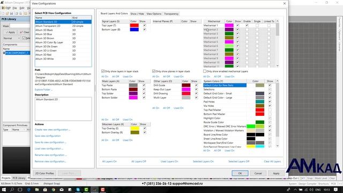Click the yellow Top Overlay color swatch

click(135, 128)
